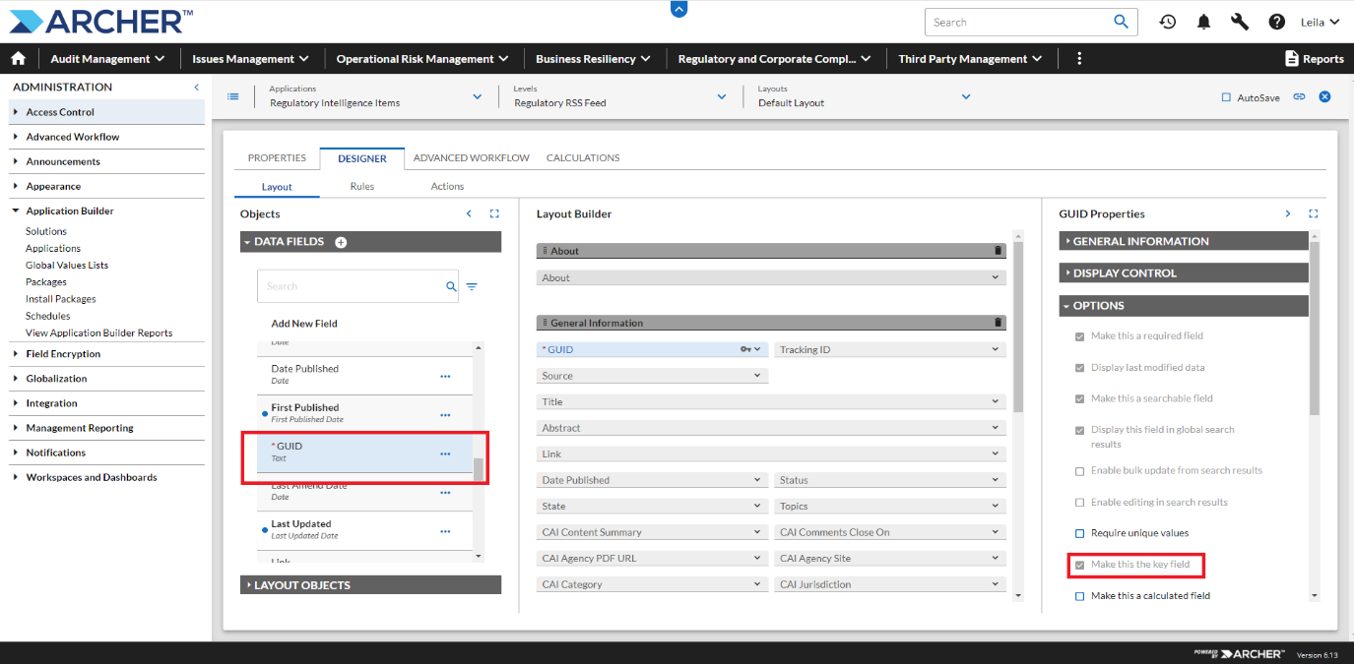This screenshot has height=664, width=1354.
Task: Open the Layouts dropdown selector
Action: pyautogui.click(x=864, y=96)
